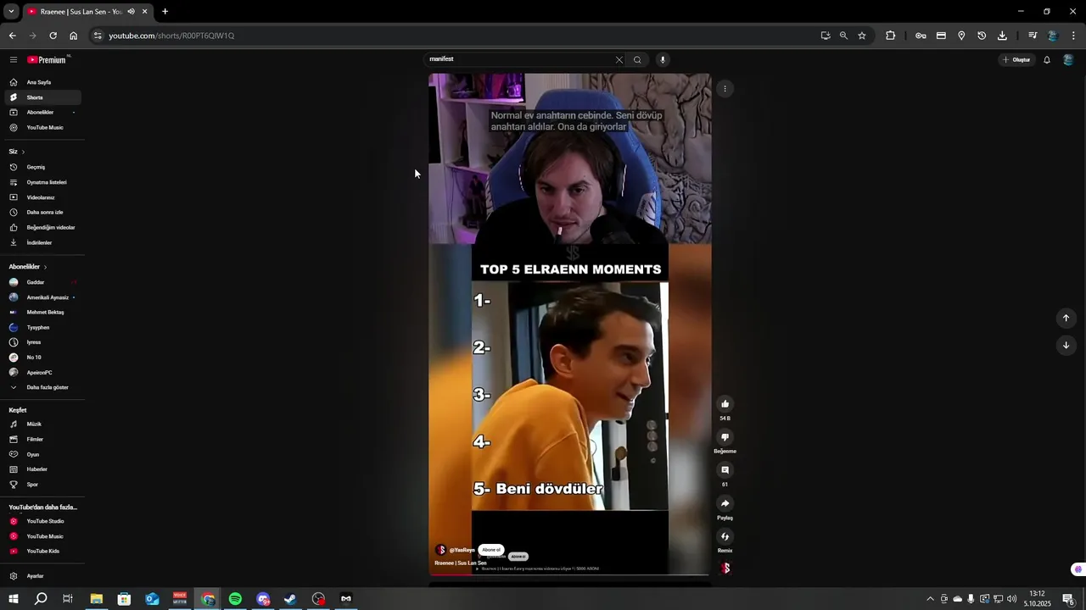Open Ayarlar settings

click(41, 576)
